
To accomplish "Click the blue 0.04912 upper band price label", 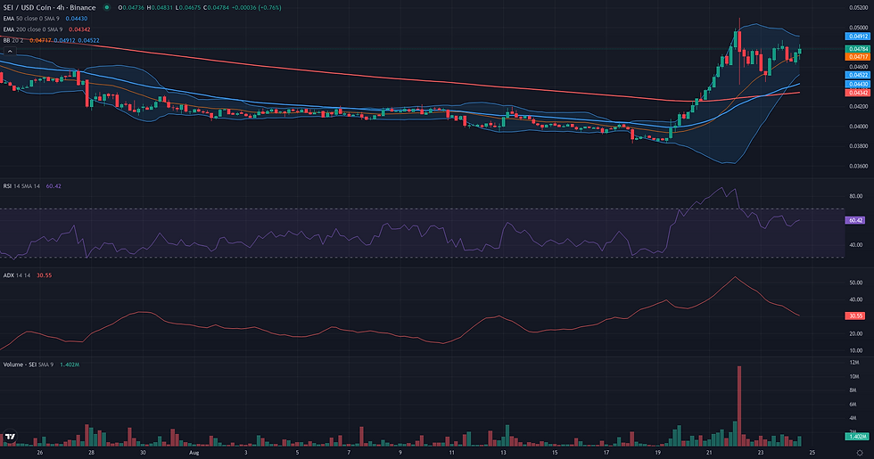I will click(x=858, y=37).
